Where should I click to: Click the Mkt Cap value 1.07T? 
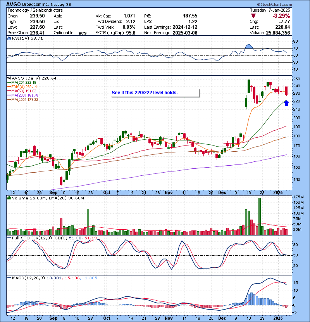click(129, 16)
